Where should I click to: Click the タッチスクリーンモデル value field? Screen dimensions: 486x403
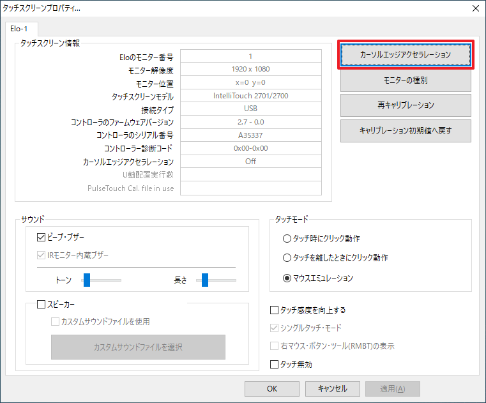click(250, 96)
